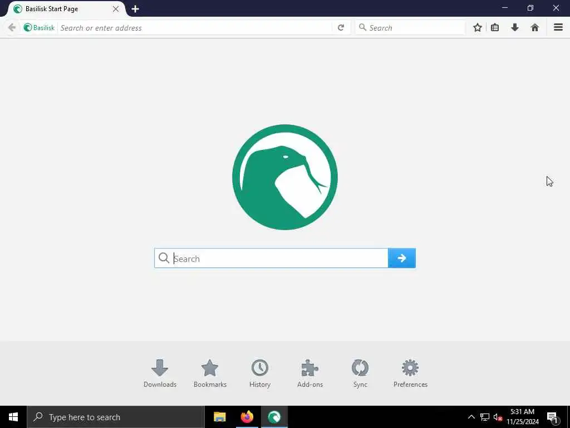This screenshot has width=570, height=428.
Task: Open the clock showing 5:31 AM
Action: (x=523, y=417)
